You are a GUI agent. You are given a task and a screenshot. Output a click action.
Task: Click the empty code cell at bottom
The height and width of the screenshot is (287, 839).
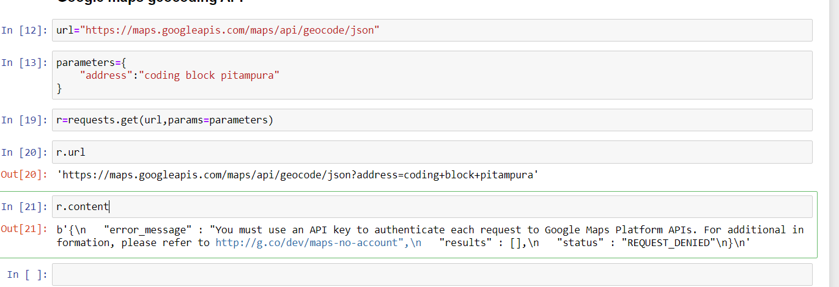point(432,274)
